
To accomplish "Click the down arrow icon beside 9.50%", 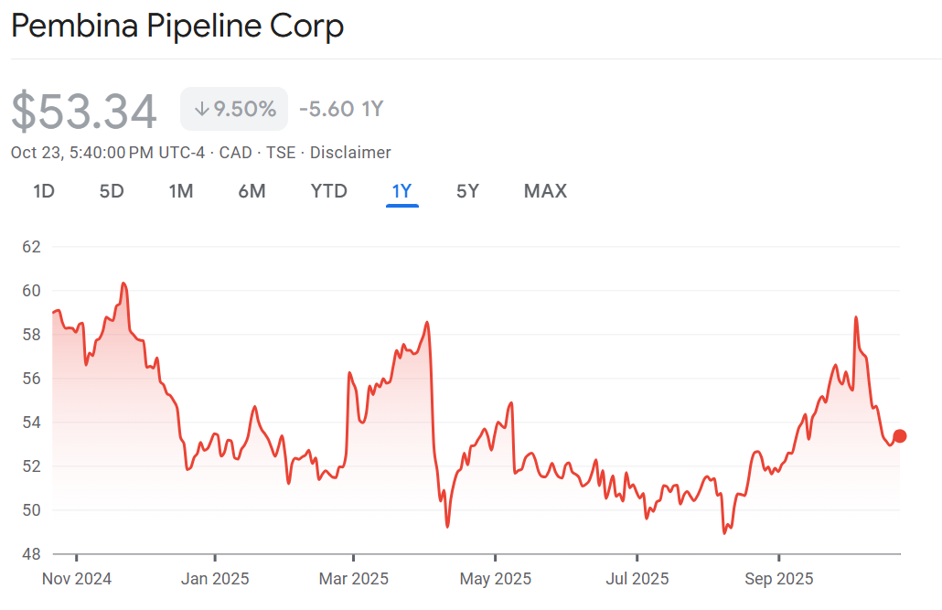I will (x=201, y=110).
